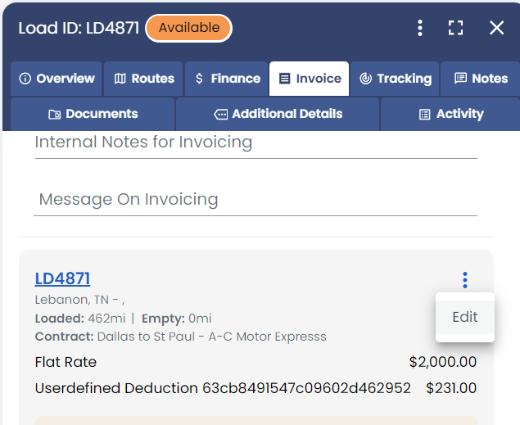Select the Invoice tab
520x425 pixels.
click(310, 79)
